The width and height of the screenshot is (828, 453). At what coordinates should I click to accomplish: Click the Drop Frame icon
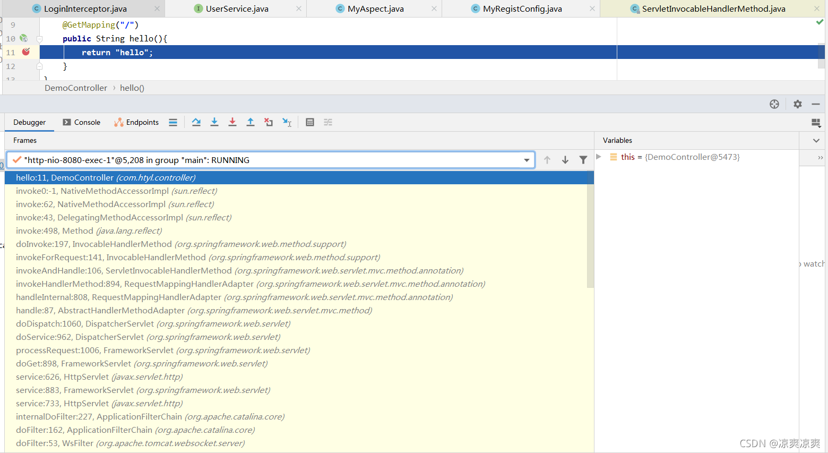pos(269,122)
